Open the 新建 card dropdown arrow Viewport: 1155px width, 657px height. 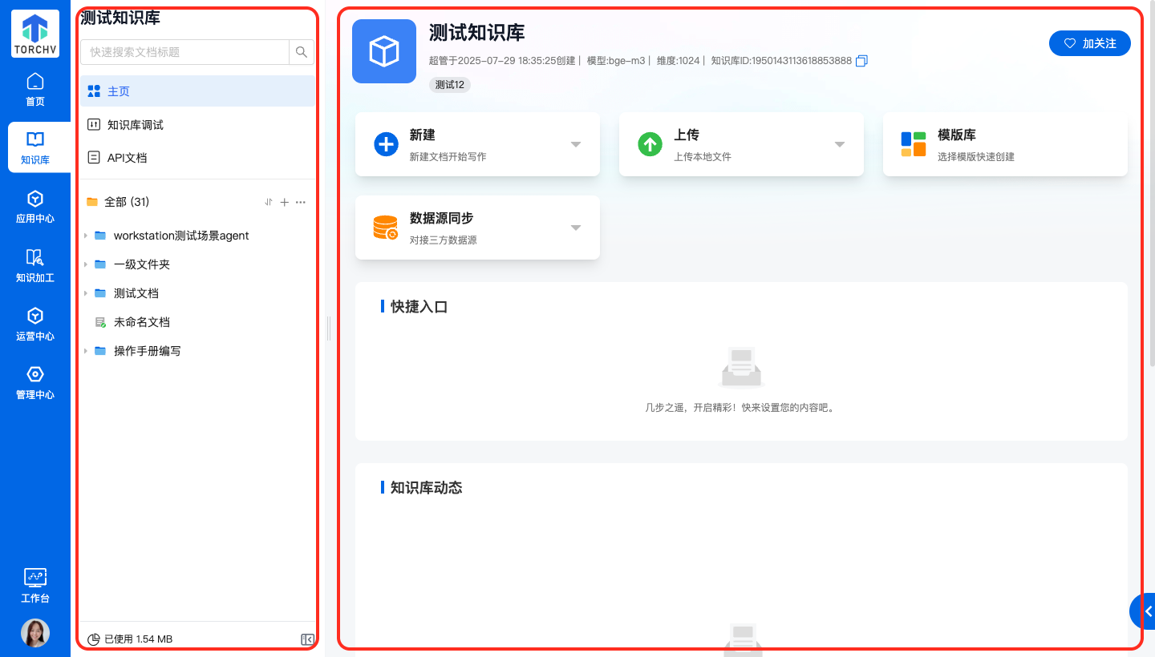coord(575,144)
